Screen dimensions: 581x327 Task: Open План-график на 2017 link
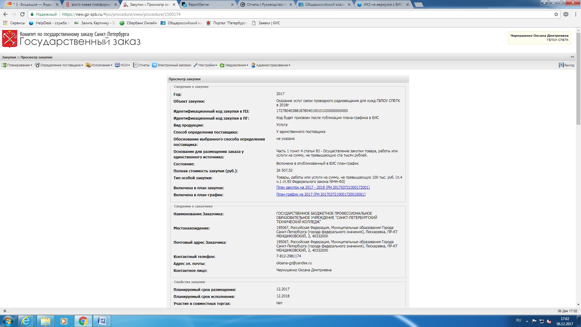[321, 194]
